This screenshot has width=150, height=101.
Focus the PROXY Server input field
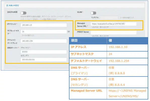click(114, 33)
